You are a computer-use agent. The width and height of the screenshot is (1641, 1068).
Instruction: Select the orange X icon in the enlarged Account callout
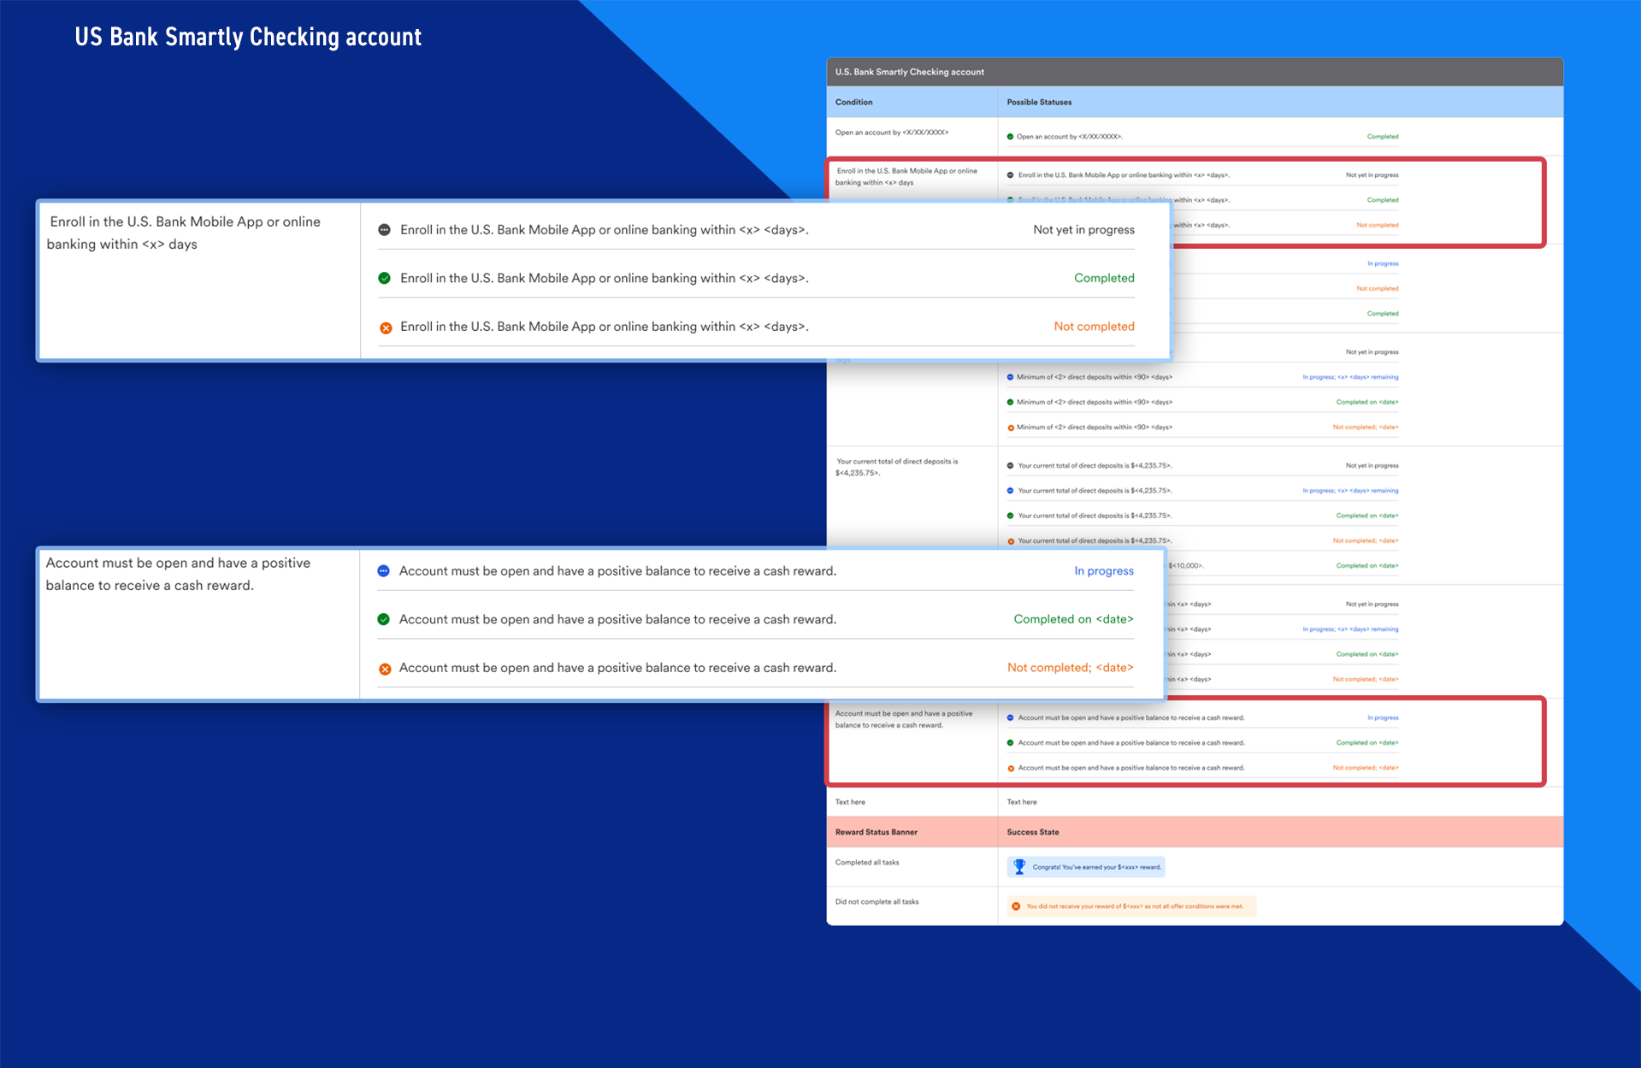click(385, 669)
